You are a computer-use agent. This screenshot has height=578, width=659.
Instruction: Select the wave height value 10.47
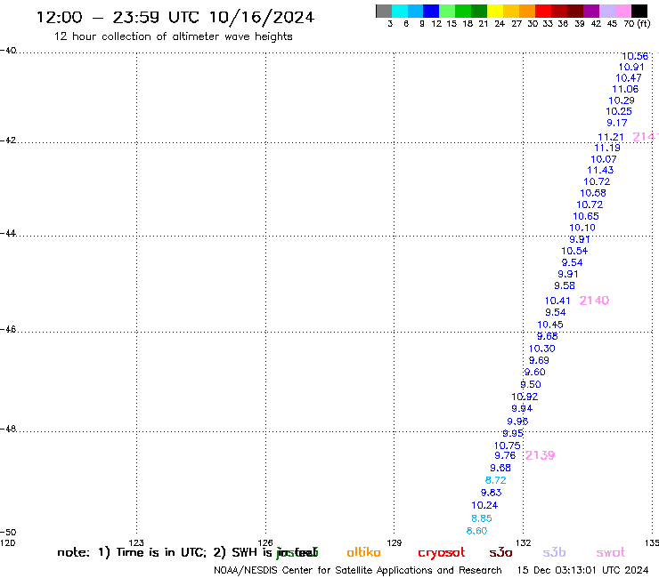pos(629,78)
